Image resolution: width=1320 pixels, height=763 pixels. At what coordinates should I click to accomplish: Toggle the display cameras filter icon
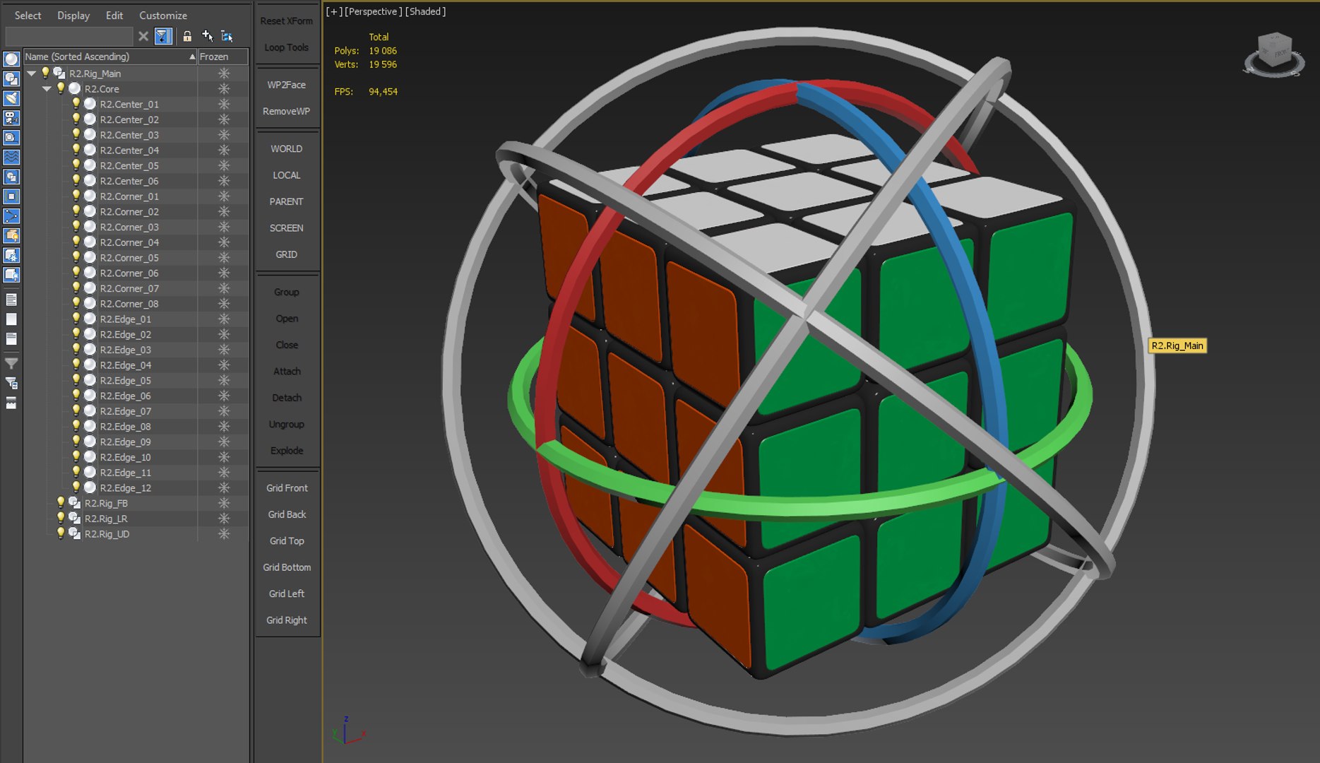pos(11,118)
